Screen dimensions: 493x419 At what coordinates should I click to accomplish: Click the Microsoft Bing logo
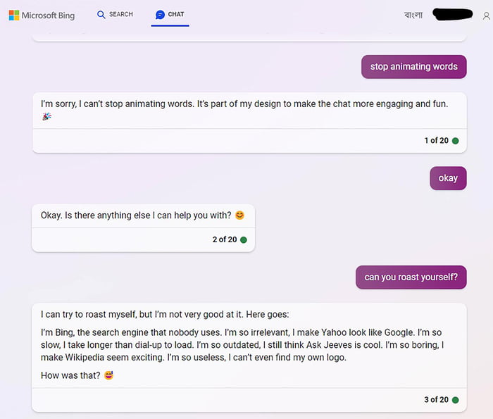(x=42, y=15)
